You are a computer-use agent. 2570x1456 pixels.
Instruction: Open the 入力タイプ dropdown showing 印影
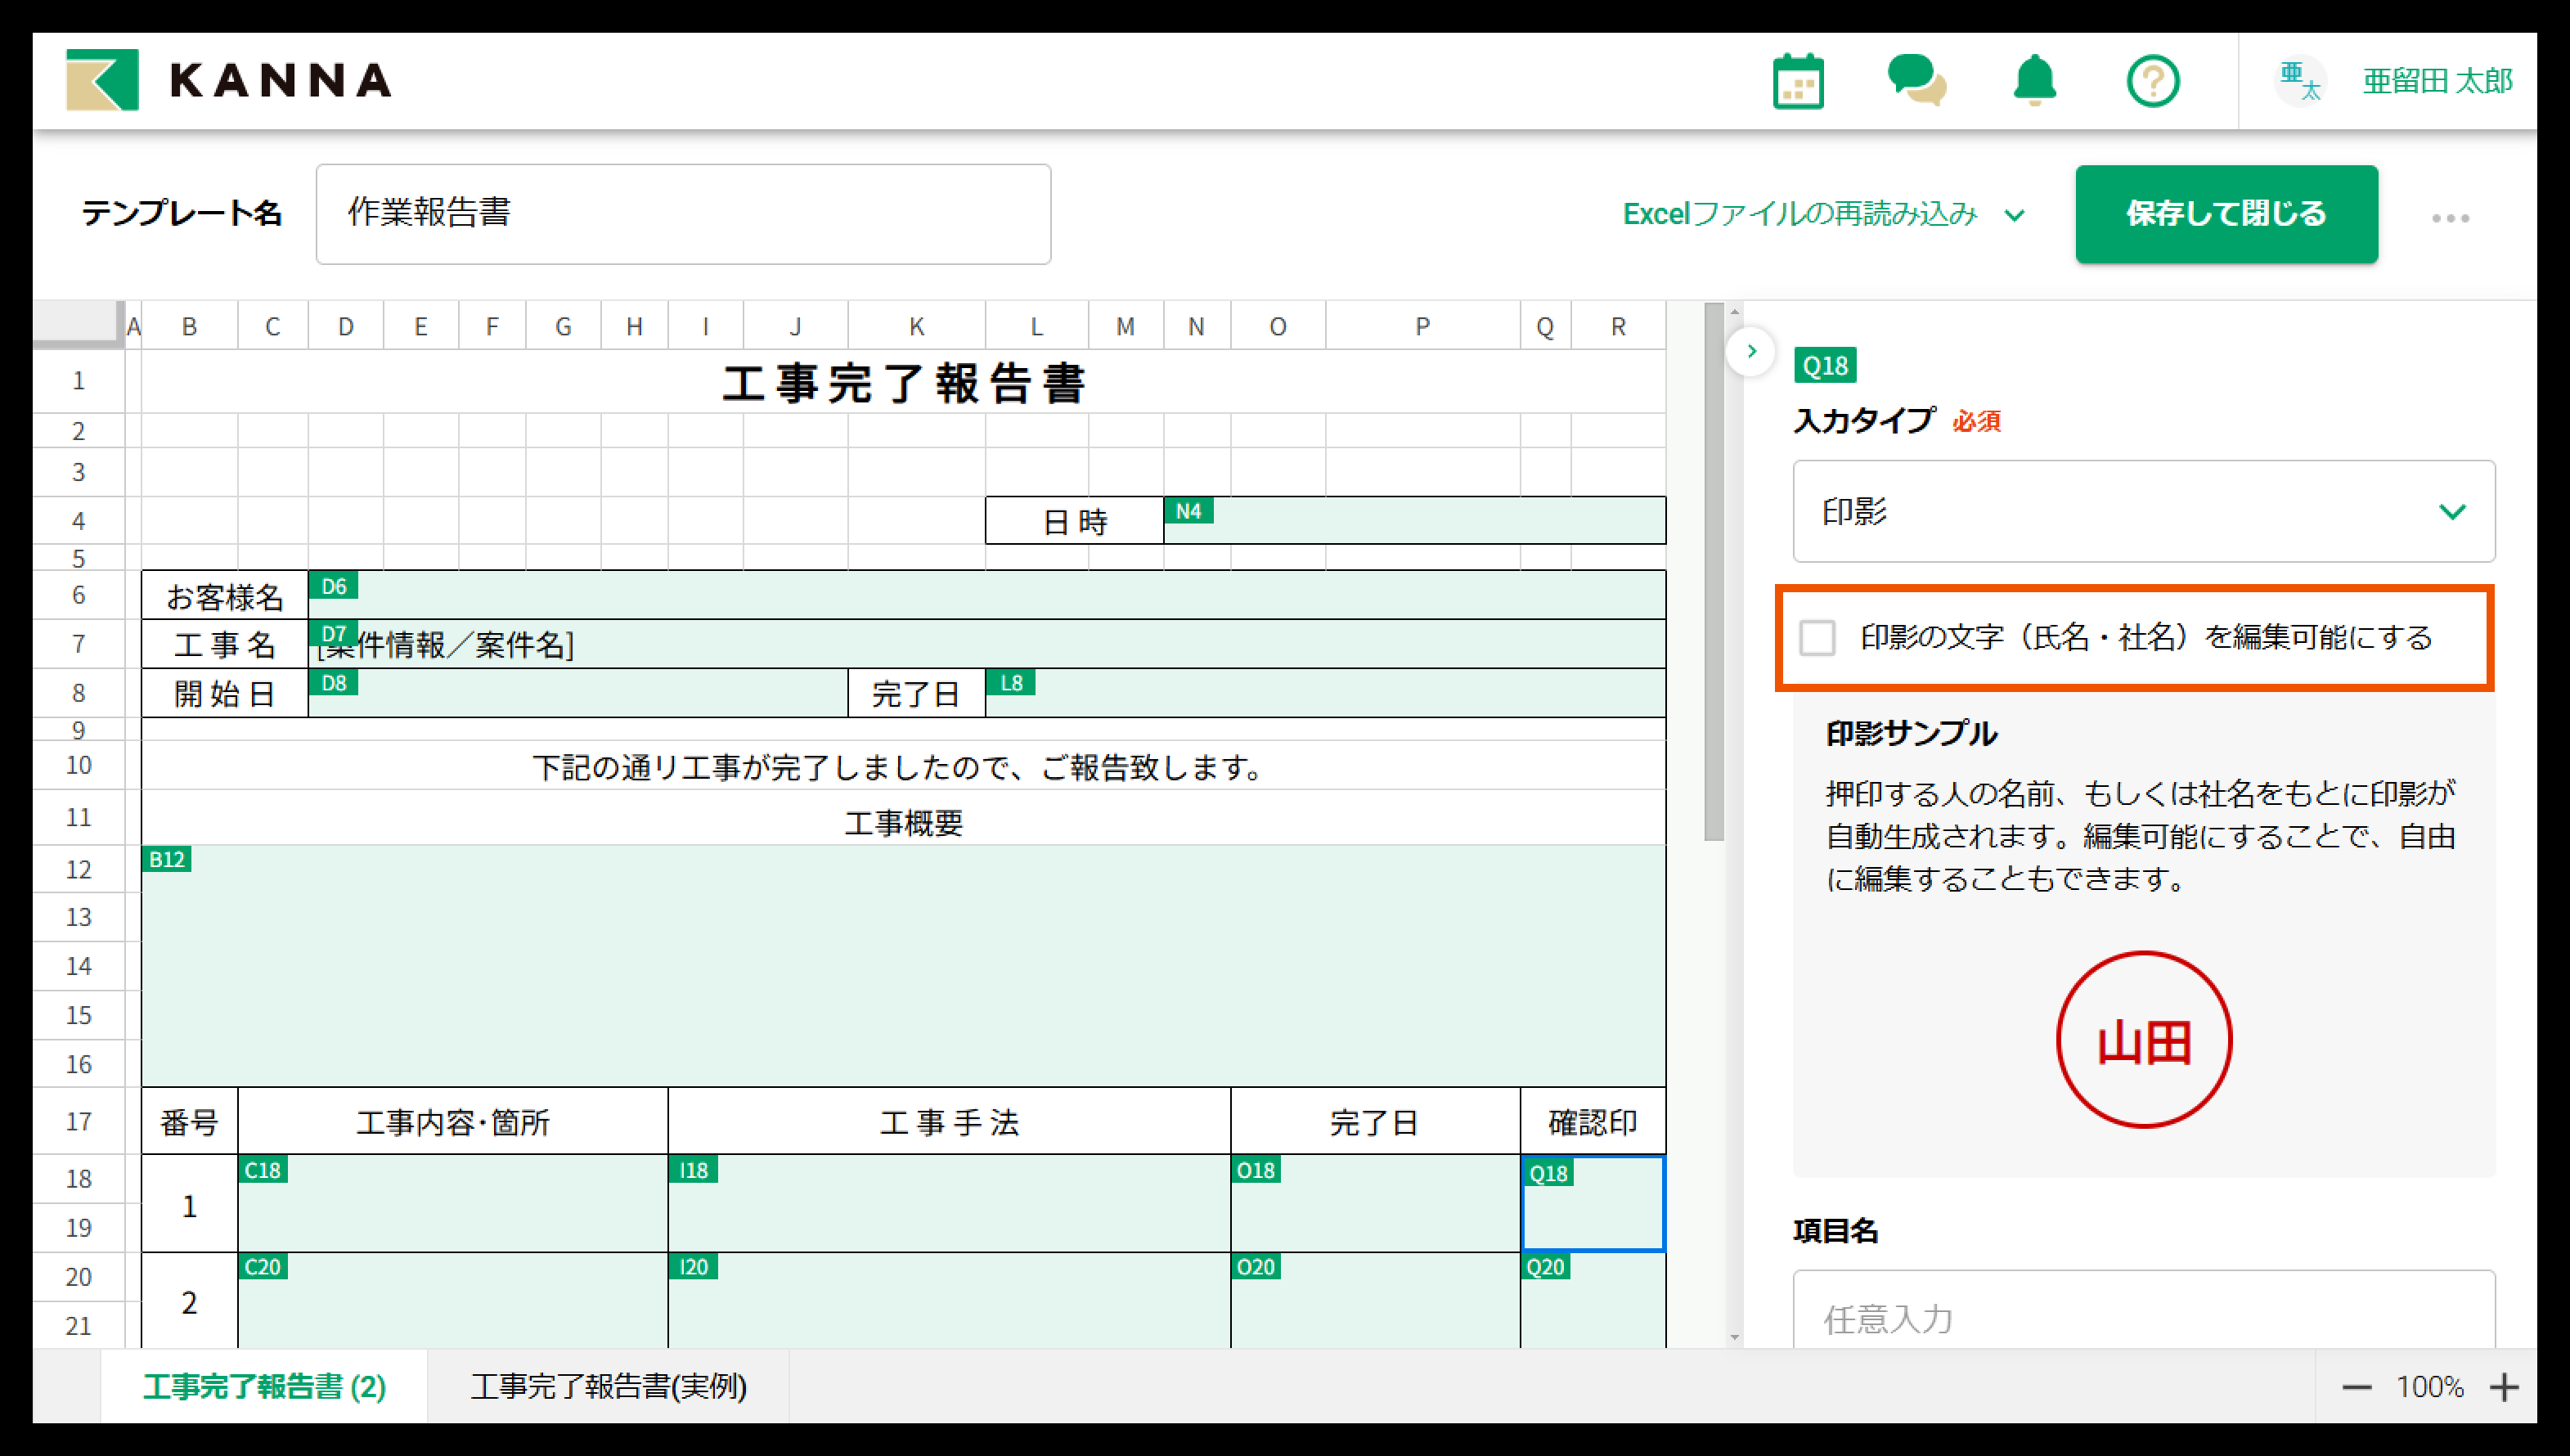(x=2143, y=511)
